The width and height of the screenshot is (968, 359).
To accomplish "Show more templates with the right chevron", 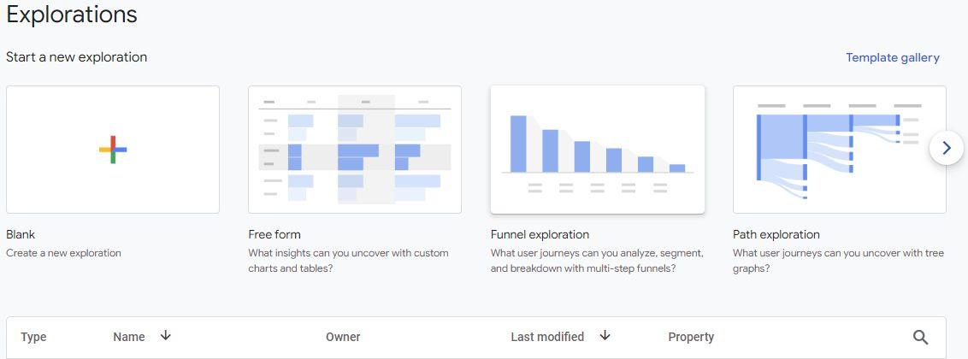I will [946, 148].
